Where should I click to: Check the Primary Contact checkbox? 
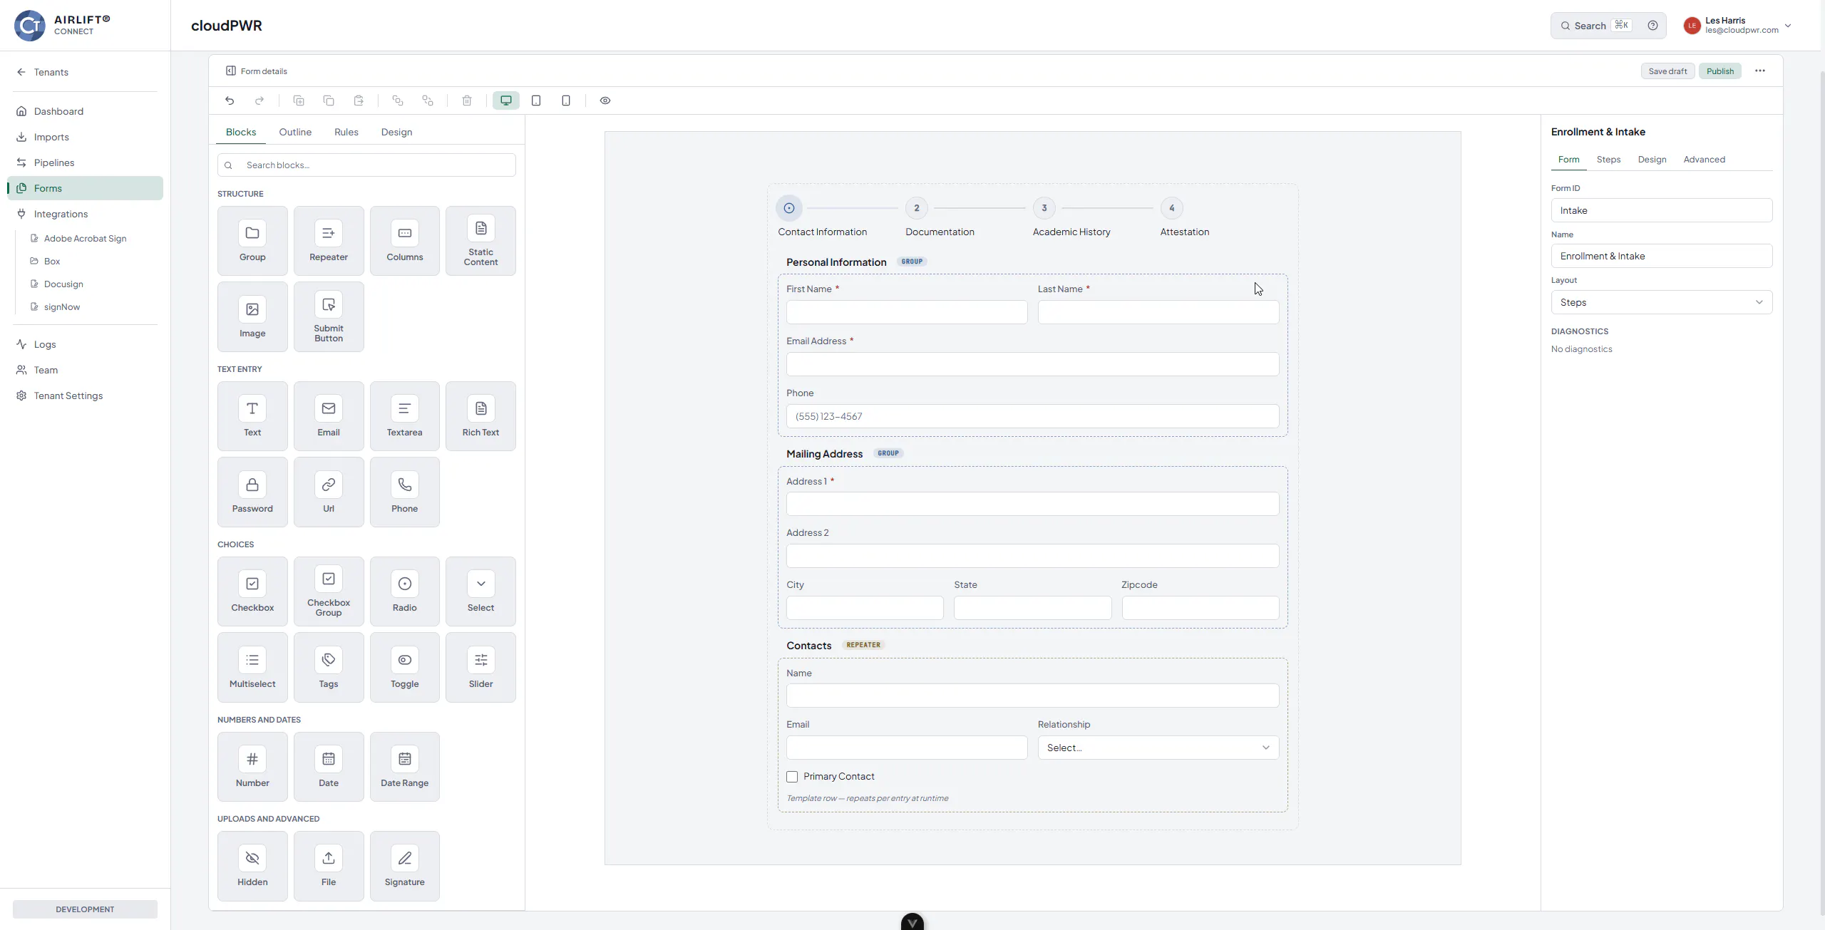tap(792, 777)
